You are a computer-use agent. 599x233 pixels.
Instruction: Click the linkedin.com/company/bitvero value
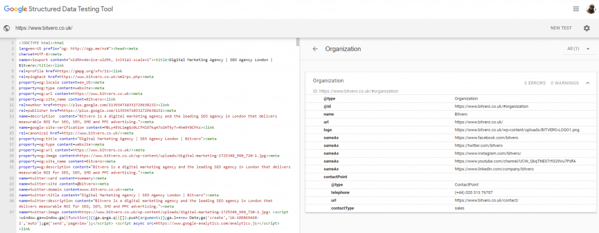pyautogui.click(x=494, y=169)
